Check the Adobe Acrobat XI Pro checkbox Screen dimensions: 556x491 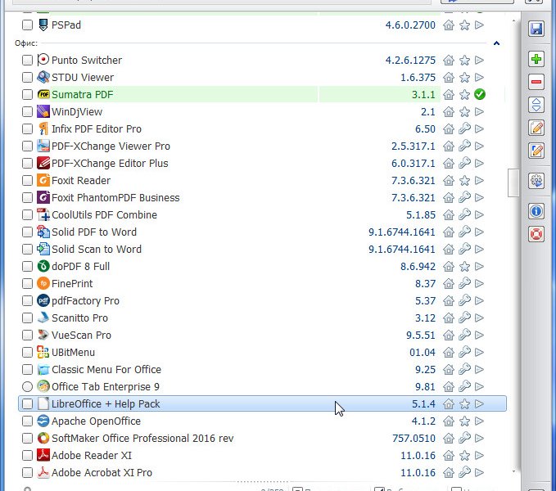[x=27, y=472]
